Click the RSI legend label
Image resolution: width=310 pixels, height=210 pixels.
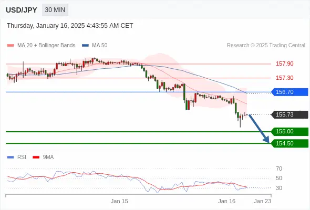22,157
